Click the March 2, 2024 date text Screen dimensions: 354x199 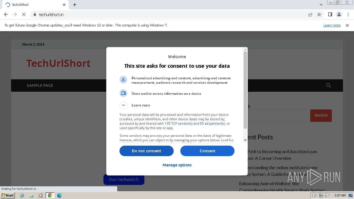[33, 44]
